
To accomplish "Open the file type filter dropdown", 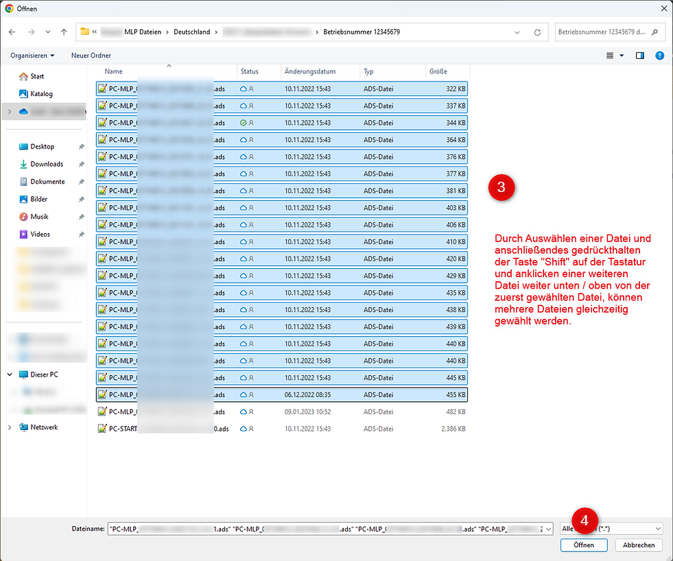I will pyautogui.click(x=611, y=529).
